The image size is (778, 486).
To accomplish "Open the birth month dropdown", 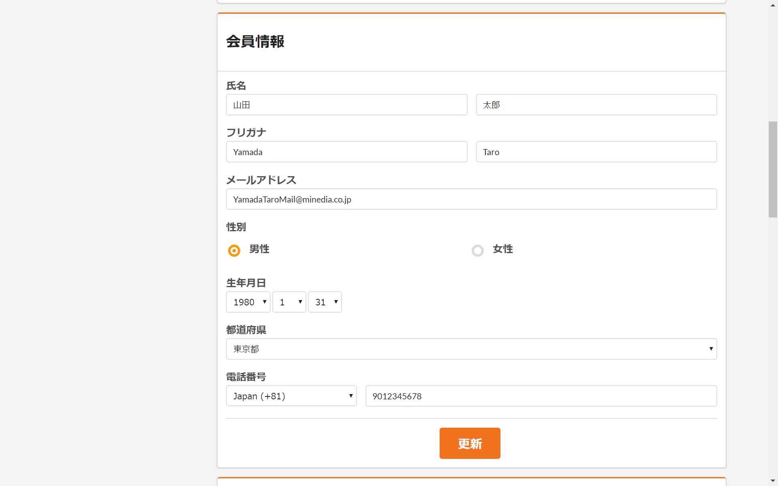I will [x=289, y=302].
